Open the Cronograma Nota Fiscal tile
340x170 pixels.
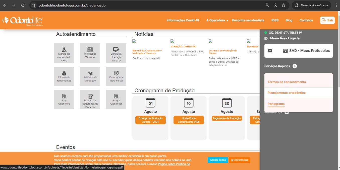click(116, 76)
